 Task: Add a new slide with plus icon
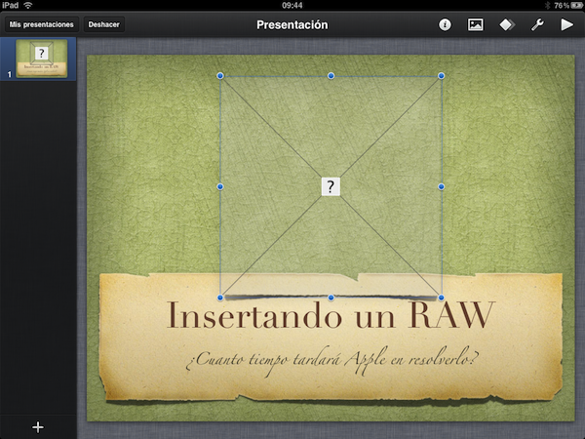coord(38,427)
